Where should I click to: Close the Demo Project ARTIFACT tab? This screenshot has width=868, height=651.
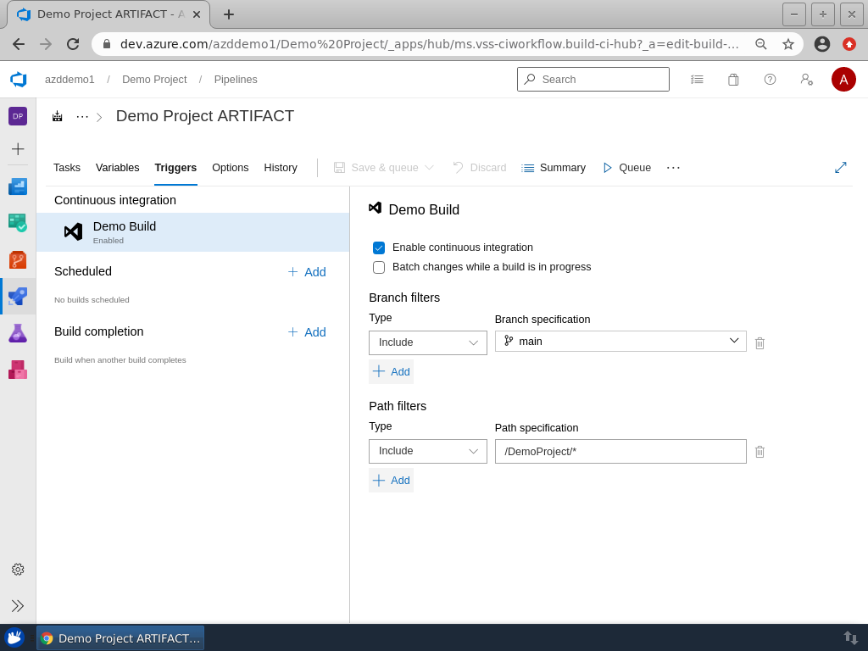pos(197,14)
